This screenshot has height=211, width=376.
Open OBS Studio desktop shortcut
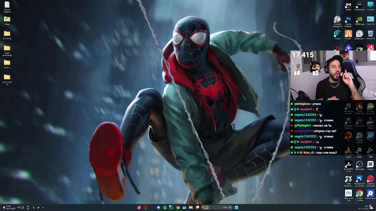click(360, 166)
